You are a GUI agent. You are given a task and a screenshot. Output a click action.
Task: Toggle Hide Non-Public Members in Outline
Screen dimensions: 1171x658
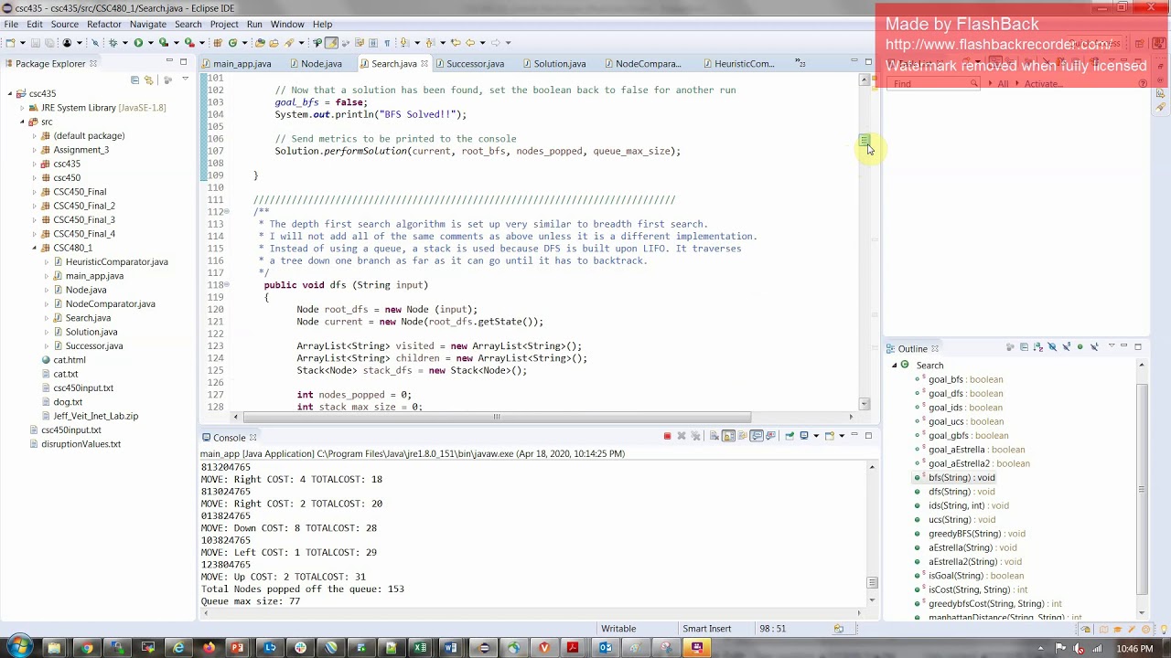[1080, 347]
